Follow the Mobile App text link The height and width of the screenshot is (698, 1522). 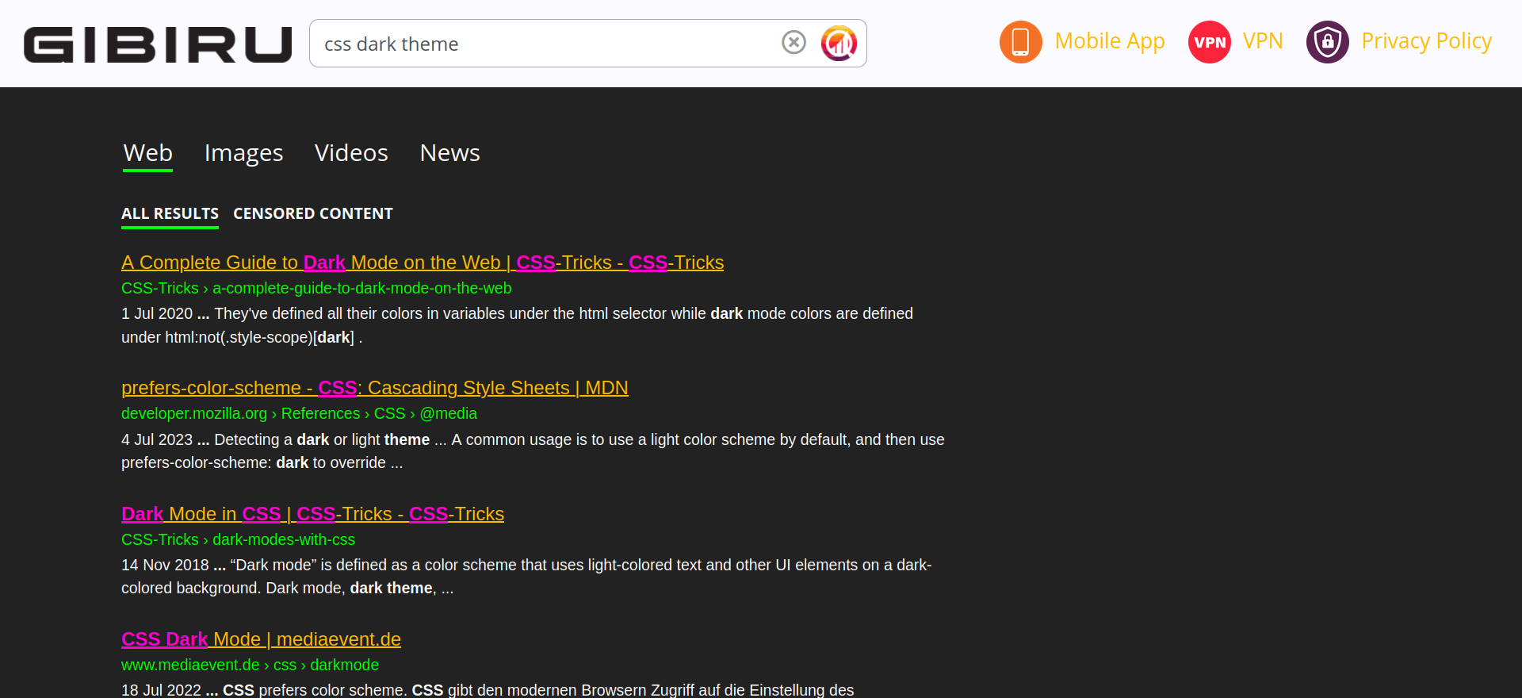(x=1109, y=41)
